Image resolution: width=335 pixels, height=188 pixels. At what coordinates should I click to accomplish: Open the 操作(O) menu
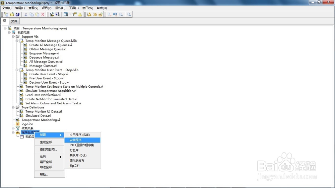(60, 8)
